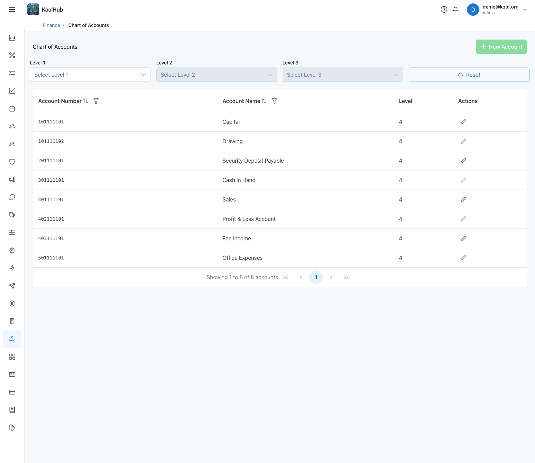Viewport: 535px width, 463px height.
Task: Sort by Account Number
Action: click(85, 101)
